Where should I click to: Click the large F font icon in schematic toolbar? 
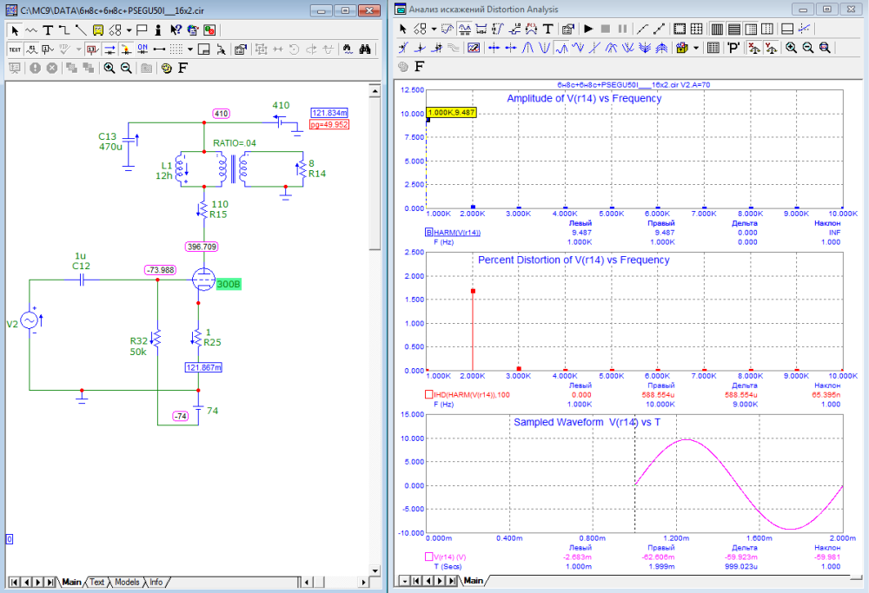183,68
